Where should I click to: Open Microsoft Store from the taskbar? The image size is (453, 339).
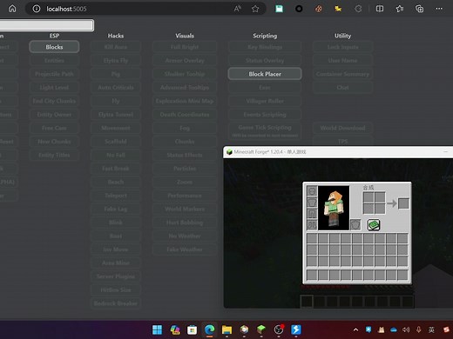pos(192,329)
